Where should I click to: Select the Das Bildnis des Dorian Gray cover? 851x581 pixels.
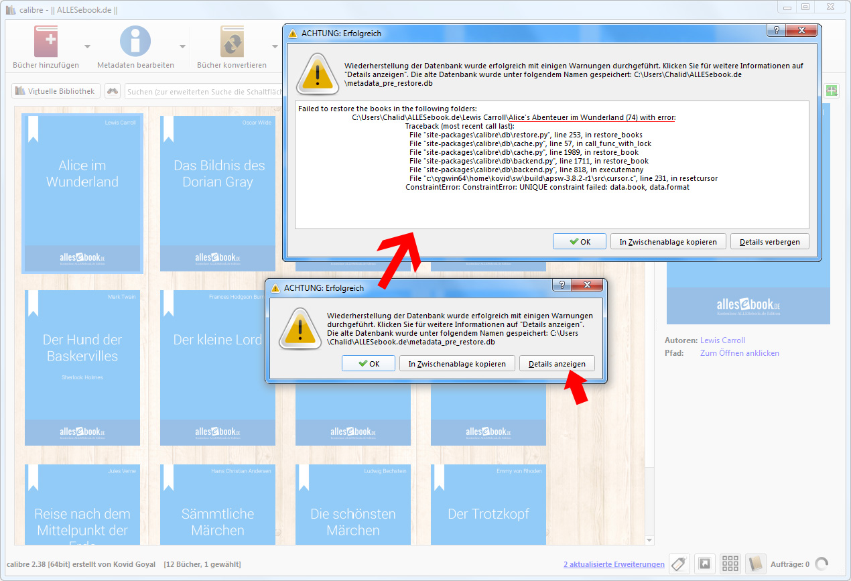(x=218, y=193)
